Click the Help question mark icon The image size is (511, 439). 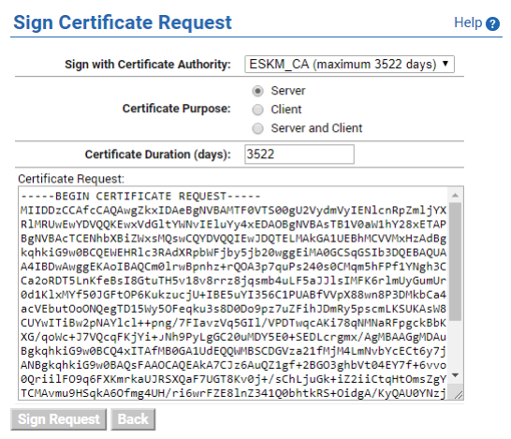(x=492, y=23)
